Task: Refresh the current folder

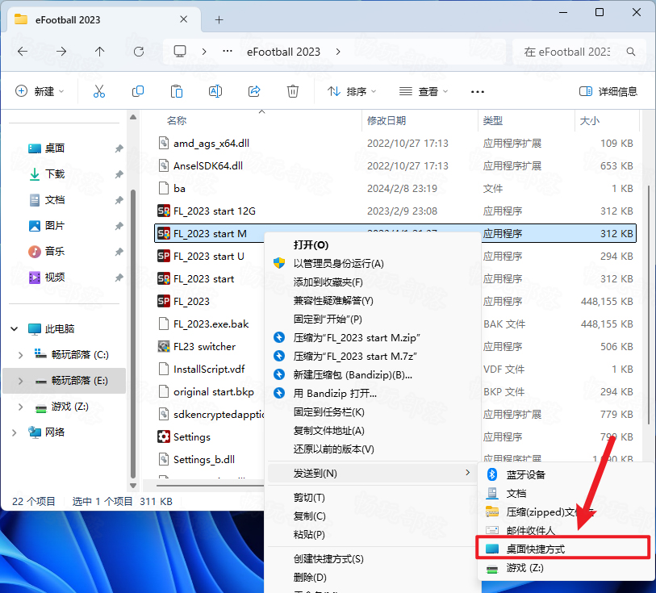Action: (139, 52)
